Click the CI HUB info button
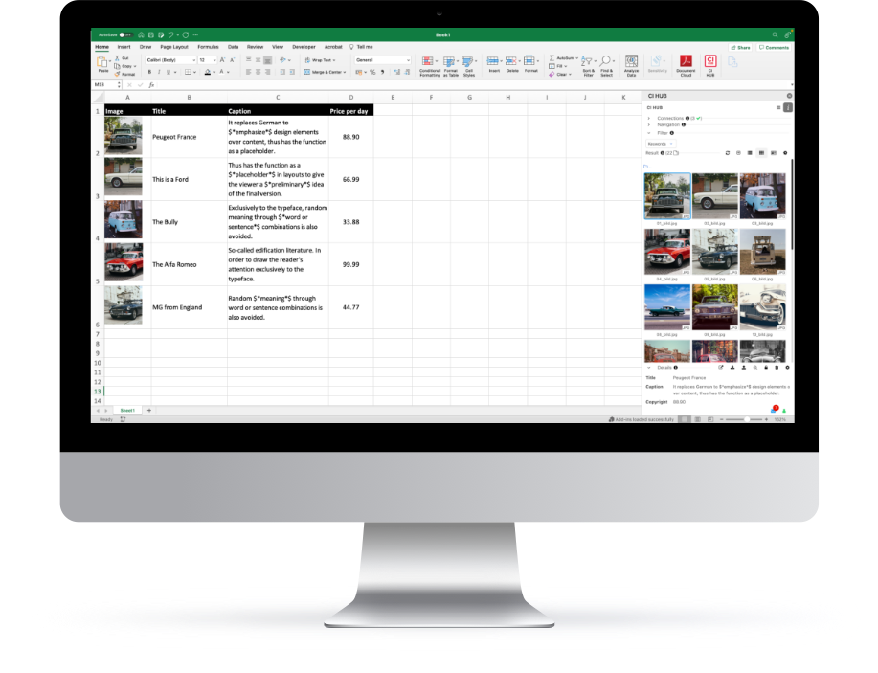Viewport: 878px width, 673px height. click(788, 107)
